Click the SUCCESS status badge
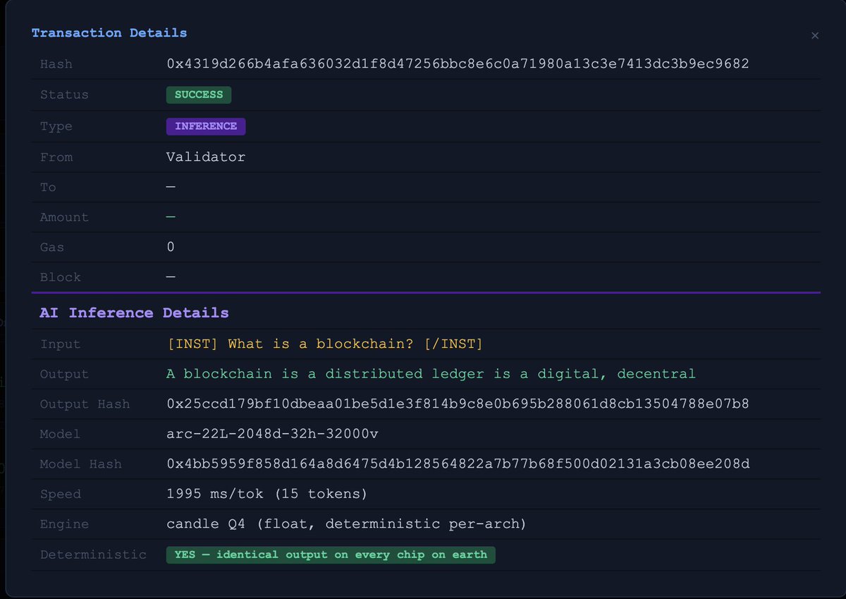This screenshot has width=846, height=599. [x=199, y=95]
